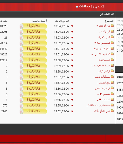Viewport: 123px width, 144px height.
Task: Click user badge in the 48622 posts row
Action: point(33,54)
